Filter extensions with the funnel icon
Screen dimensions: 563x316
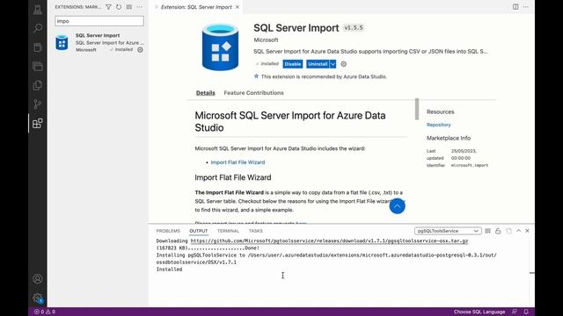point(108,7)
